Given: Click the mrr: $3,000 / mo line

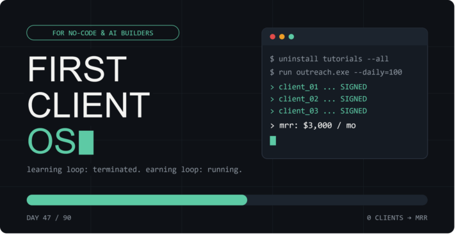Looking at the screenshot, I should point(313,125).
